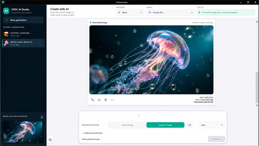The height and width of the screenshot is (146, 259).
Task: Click the 'Create with AI' heading
Action: (x=59, y=9)
